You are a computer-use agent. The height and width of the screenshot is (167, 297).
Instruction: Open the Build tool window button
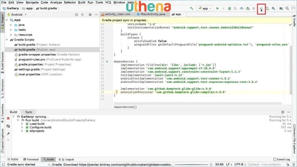point(48,160)
